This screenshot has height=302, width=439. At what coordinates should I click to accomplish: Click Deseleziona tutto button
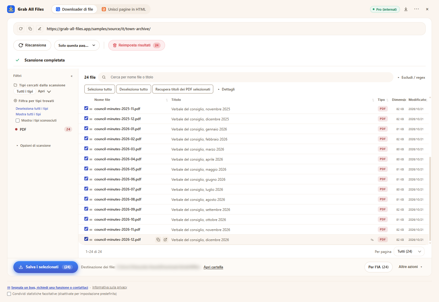coord(134,89)
